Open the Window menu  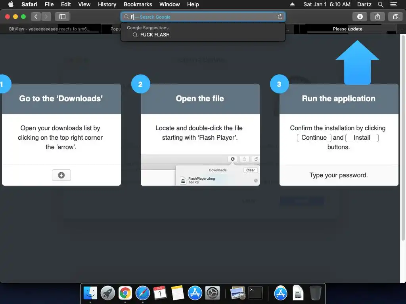[169, 4]
